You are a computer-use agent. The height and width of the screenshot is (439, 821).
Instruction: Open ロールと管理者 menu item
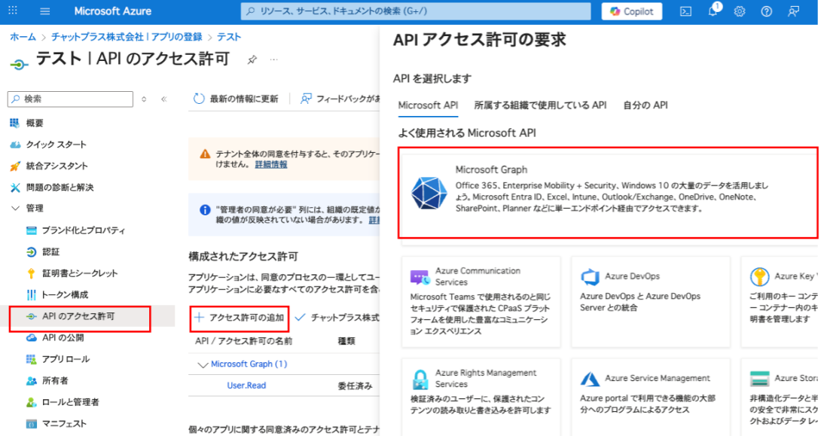tap(70, 402)
